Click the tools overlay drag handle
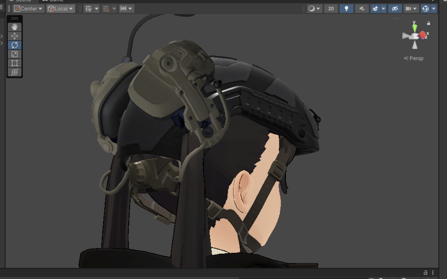Image resolution: width=447 pixels, height=279 pixels. tap(14, 19)
